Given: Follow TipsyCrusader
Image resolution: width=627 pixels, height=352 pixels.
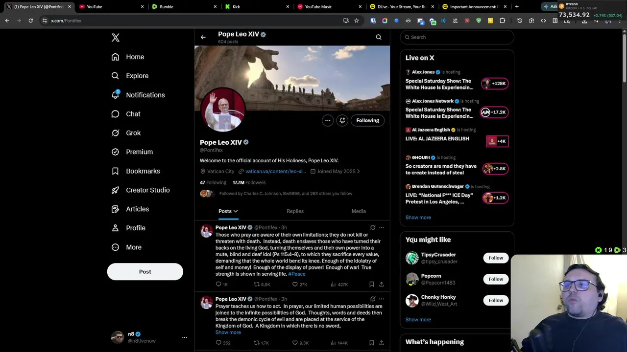Looking at the screenshot, I should pyautogui.click(x=496, y=258).
